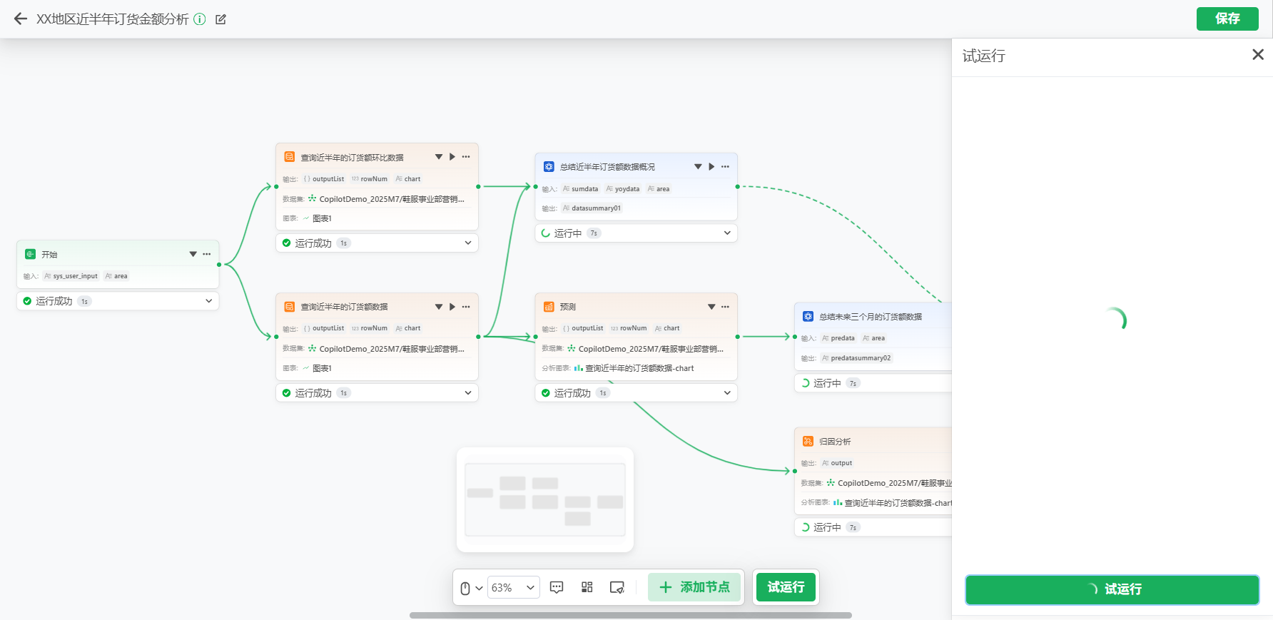Expand the 预测 node run status row
Viewport: 1273px width, 620px height.
pyautogui.click(x=726, y=393)
